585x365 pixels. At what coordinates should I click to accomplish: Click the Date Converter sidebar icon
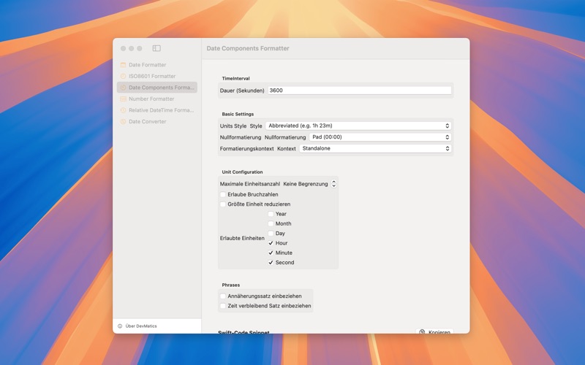123,121
